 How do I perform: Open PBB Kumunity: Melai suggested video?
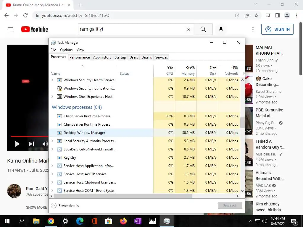coord(269,113)
